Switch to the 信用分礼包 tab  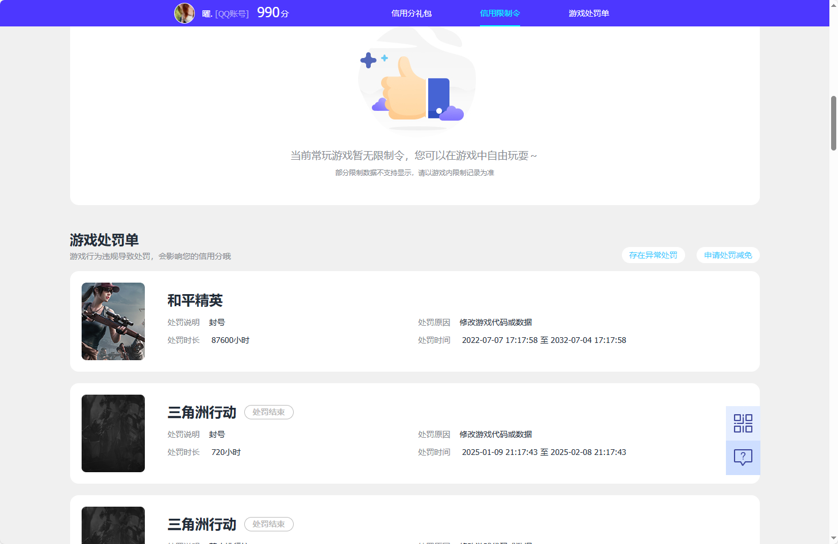tap(412, 13)
